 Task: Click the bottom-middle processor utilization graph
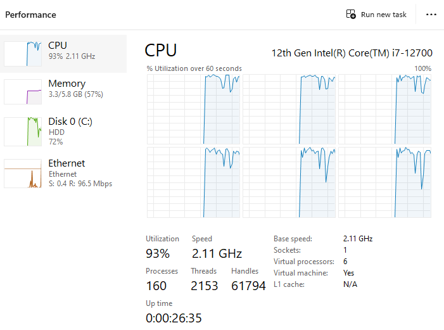pyautogui.click(x=289, y=182)
